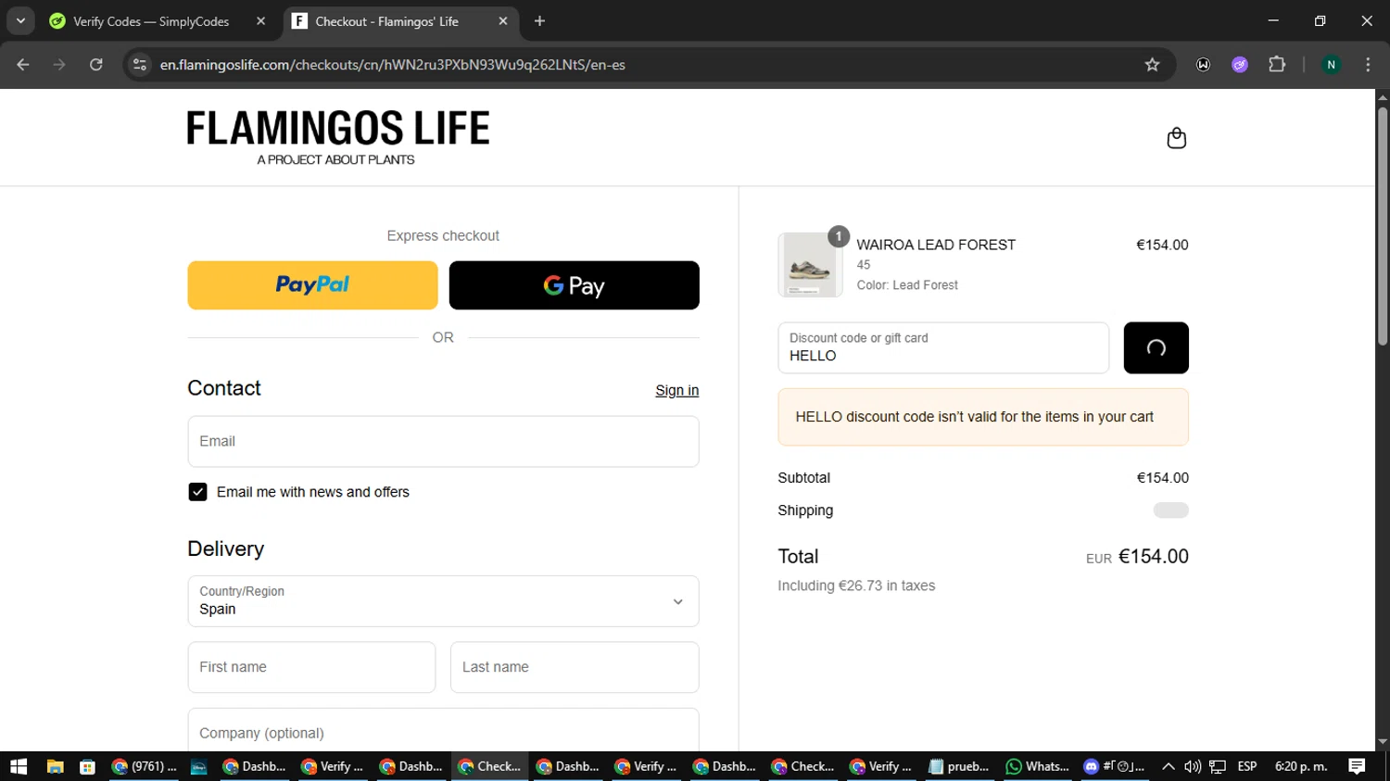This screenshot has width=1390, height=781.
Task: Uncheck Email me with news and offers
Action: point(197,492)
